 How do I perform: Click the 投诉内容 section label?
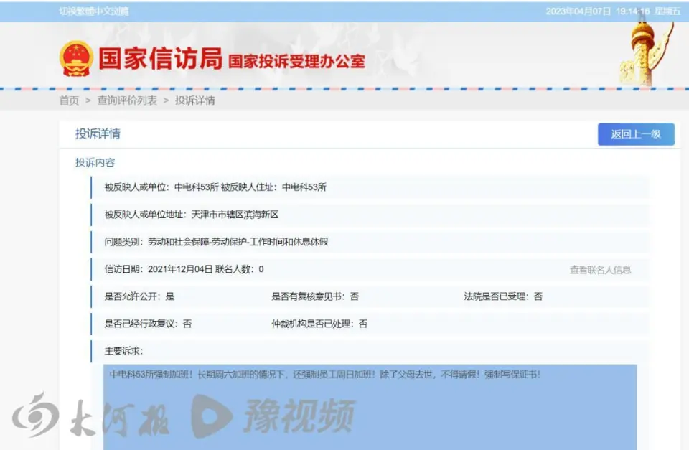tap(95, 162)
